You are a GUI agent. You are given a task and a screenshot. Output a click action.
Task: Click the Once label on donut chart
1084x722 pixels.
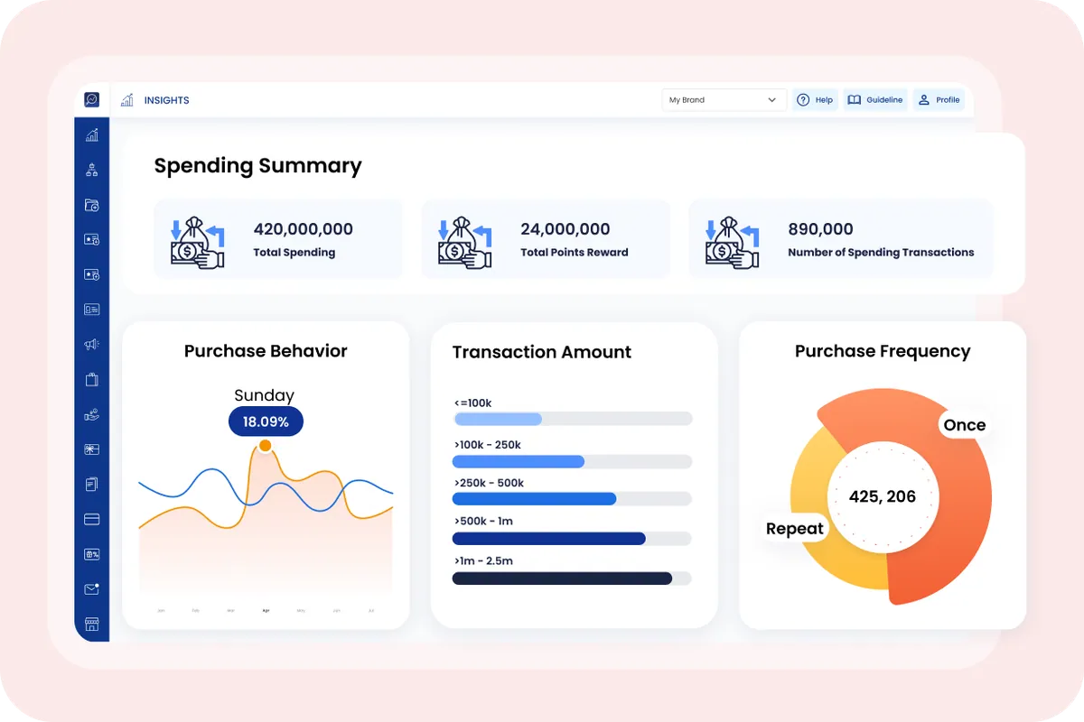965,425
